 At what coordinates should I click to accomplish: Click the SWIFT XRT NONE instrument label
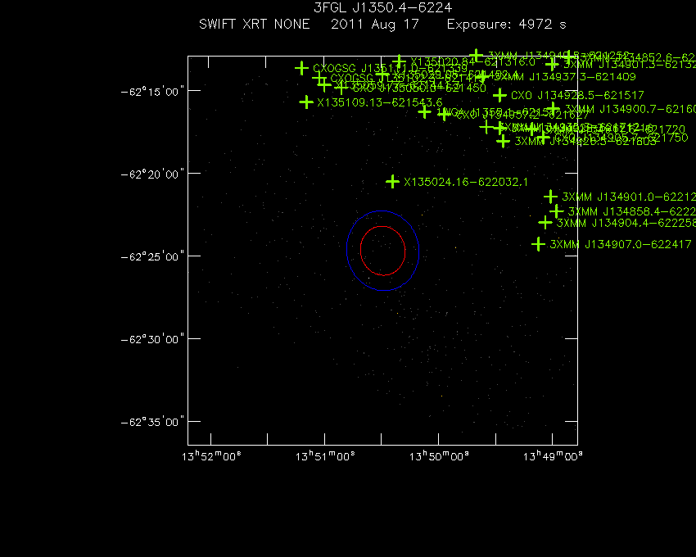pos(255,24)
